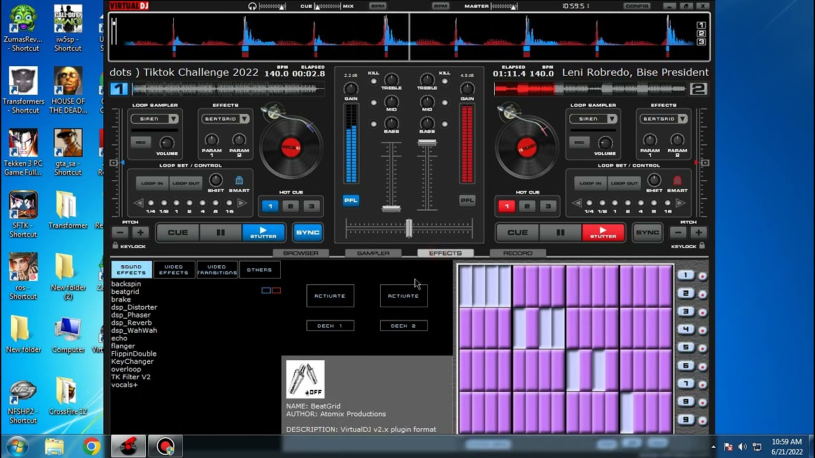The image size is (815, 458).
Task: Click pitch plus button on deck 2
Action: tap(698, 233)
